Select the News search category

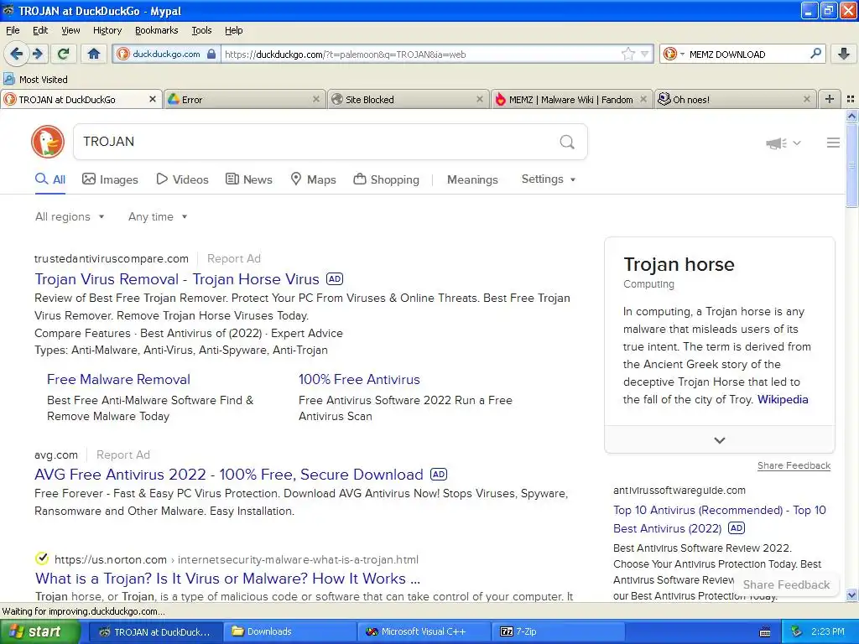(248, 179)
